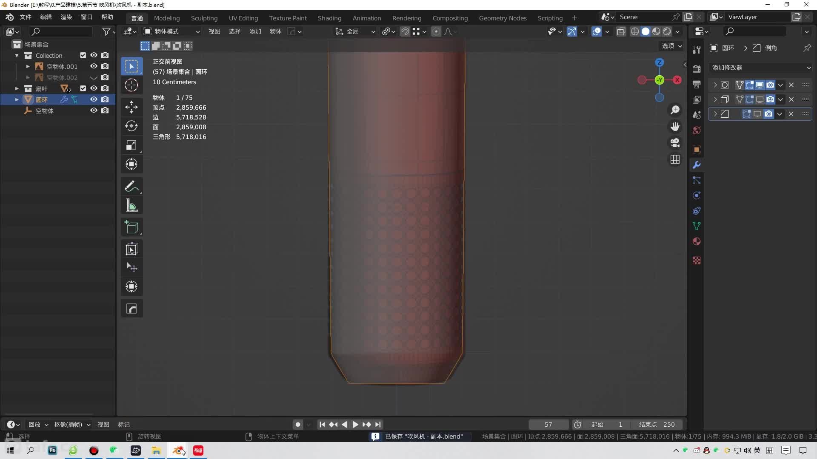Open the Object Data properties tab
The width and height of the screenshot is (817, 459).
tap(697, 226)
